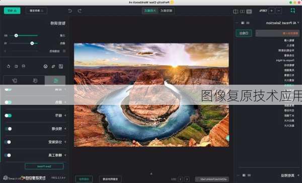Viewport: 302px width, 183px height.
Task: Toggle the 细节 (Details) switch
Action: tap(8, 115)
